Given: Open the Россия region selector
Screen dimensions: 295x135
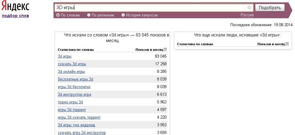Looking at the screenshot, I should tap(247, 15).
